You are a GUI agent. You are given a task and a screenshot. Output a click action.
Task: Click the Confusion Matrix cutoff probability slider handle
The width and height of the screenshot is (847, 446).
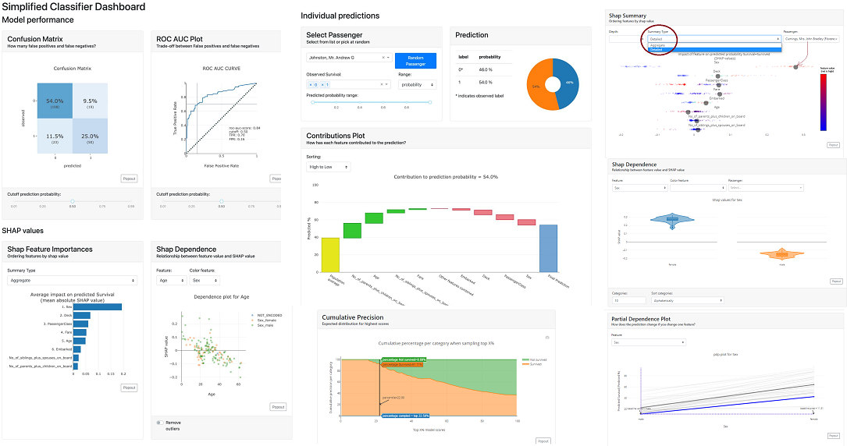point(72,200)
